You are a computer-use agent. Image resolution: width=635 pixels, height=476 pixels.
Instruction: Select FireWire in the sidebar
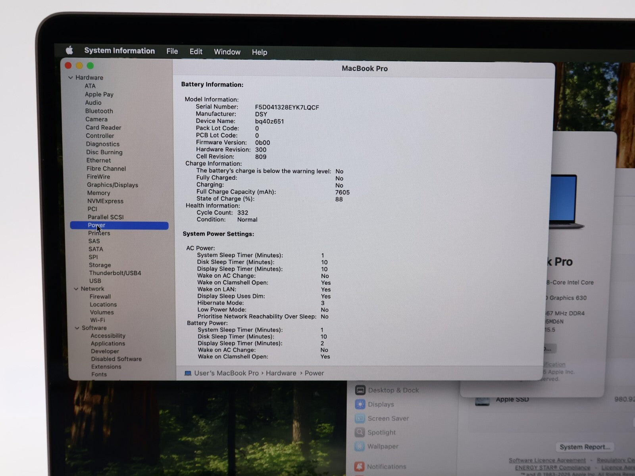(98, 177)
